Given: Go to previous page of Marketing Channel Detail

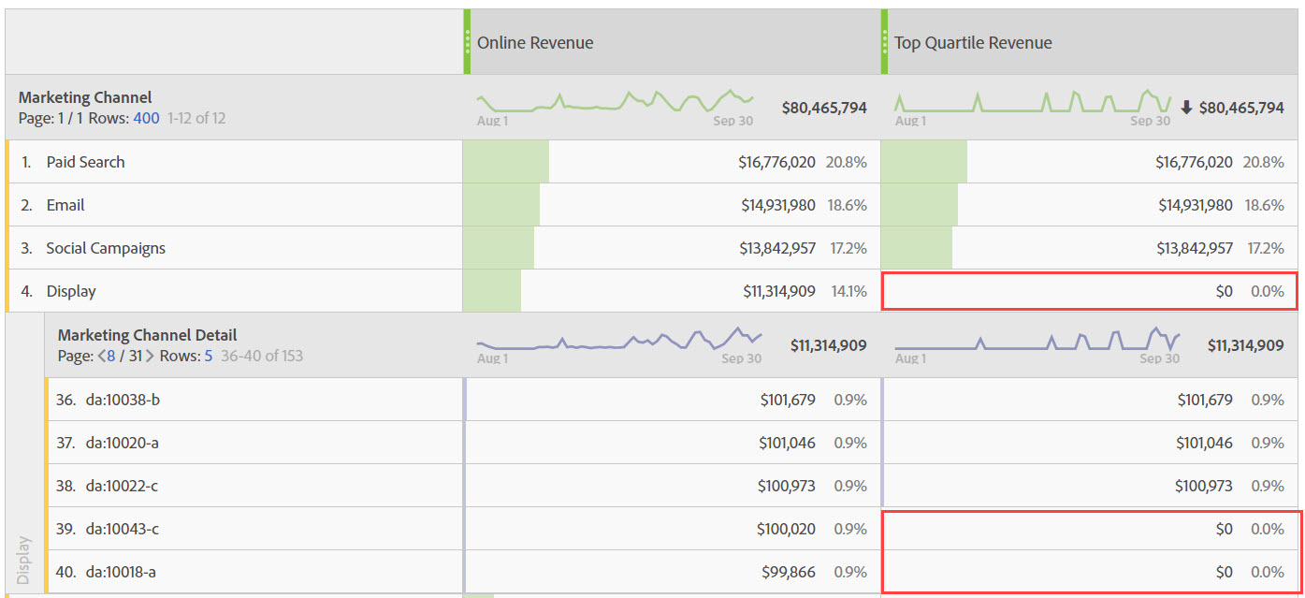Looking at the screenshot, I should click(102, 356).
